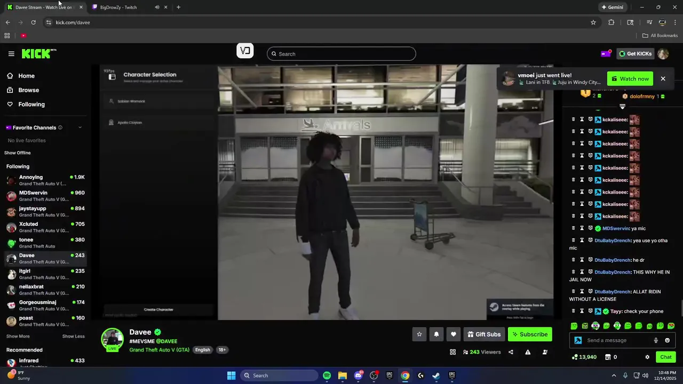Open MDSwervin channel in Following list
This screenshot has width=683, height=384.
coord(45,196)
